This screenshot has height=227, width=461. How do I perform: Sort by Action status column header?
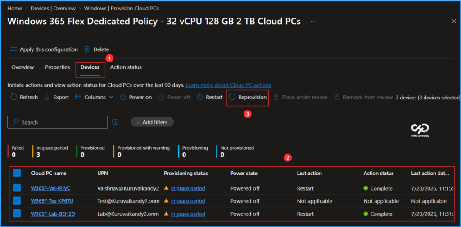[378, 173]
